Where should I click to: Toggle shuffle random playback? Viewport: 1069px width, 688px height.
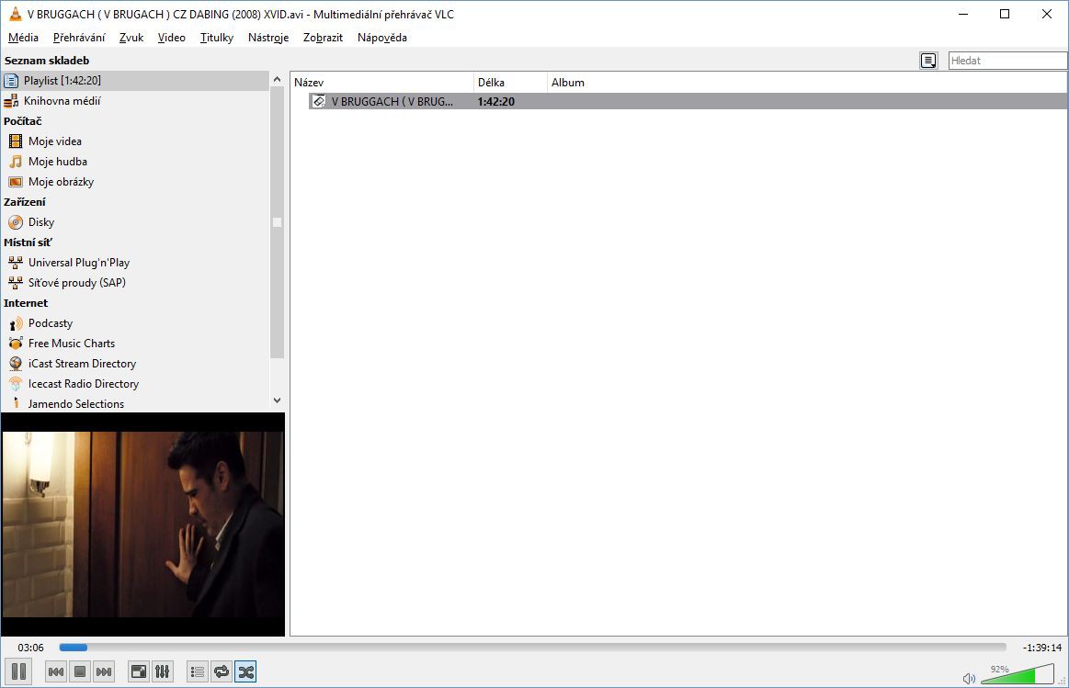(245, 671)
